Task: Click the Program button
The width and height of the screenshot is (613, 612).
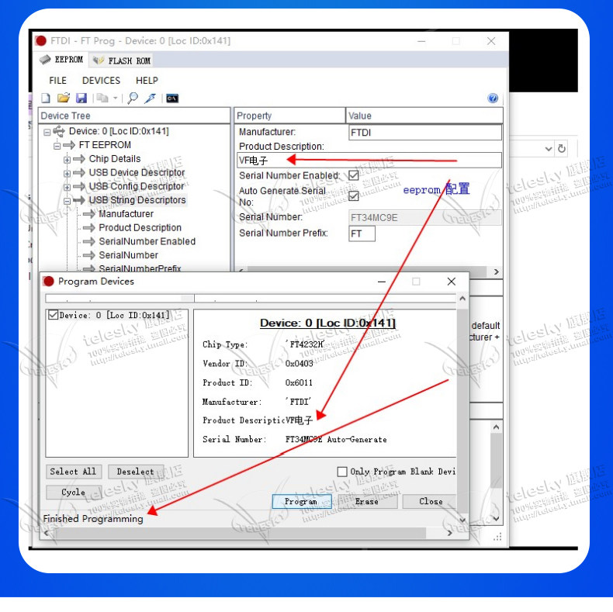Action: (x=301, y=501)
